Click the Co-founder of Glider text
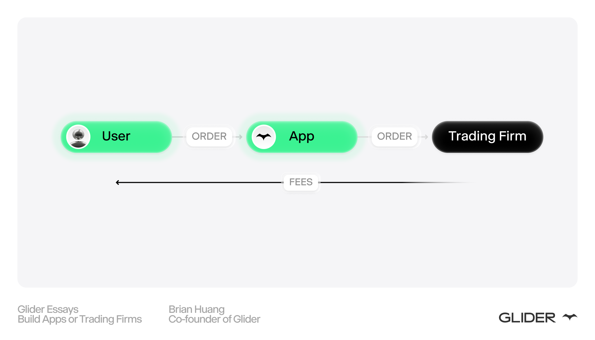The image size is (595, 340). coord(214,319)
